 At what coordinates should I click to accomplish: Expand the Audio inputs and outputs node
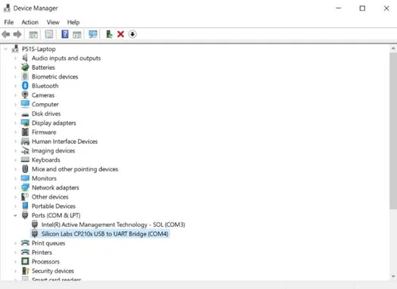click(15, 58)
